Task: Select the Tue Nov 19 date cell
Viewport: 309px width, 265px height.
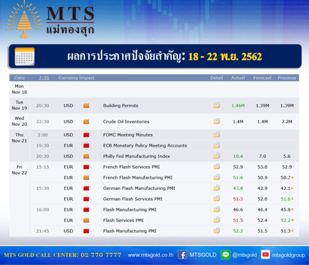Action: 19,105
